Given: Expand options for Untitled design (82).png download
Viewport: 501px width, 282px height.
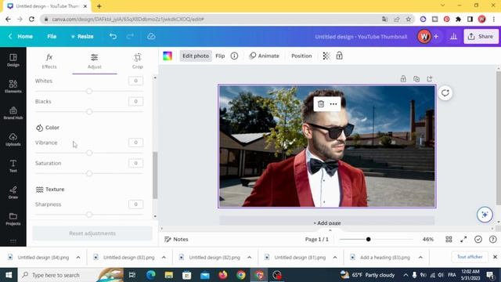Looking at the screenshot, I should click(x=249, y=258).
